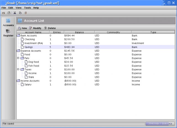The width and height of the screenshot is (177, 128).
Task: Select the Savings account name
Action: pos(28,47)
